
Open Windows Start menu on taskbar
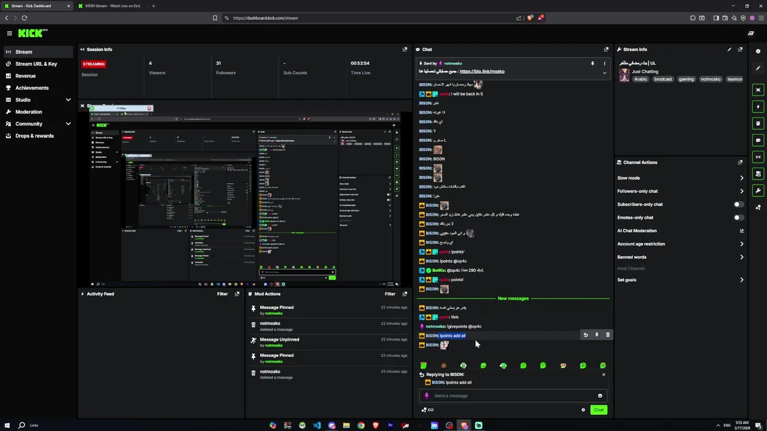8,426
